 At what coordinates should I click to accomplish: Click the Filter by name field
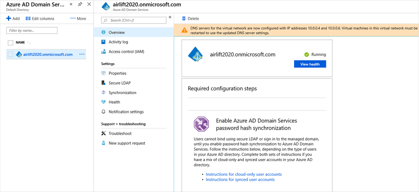[32, 31]
